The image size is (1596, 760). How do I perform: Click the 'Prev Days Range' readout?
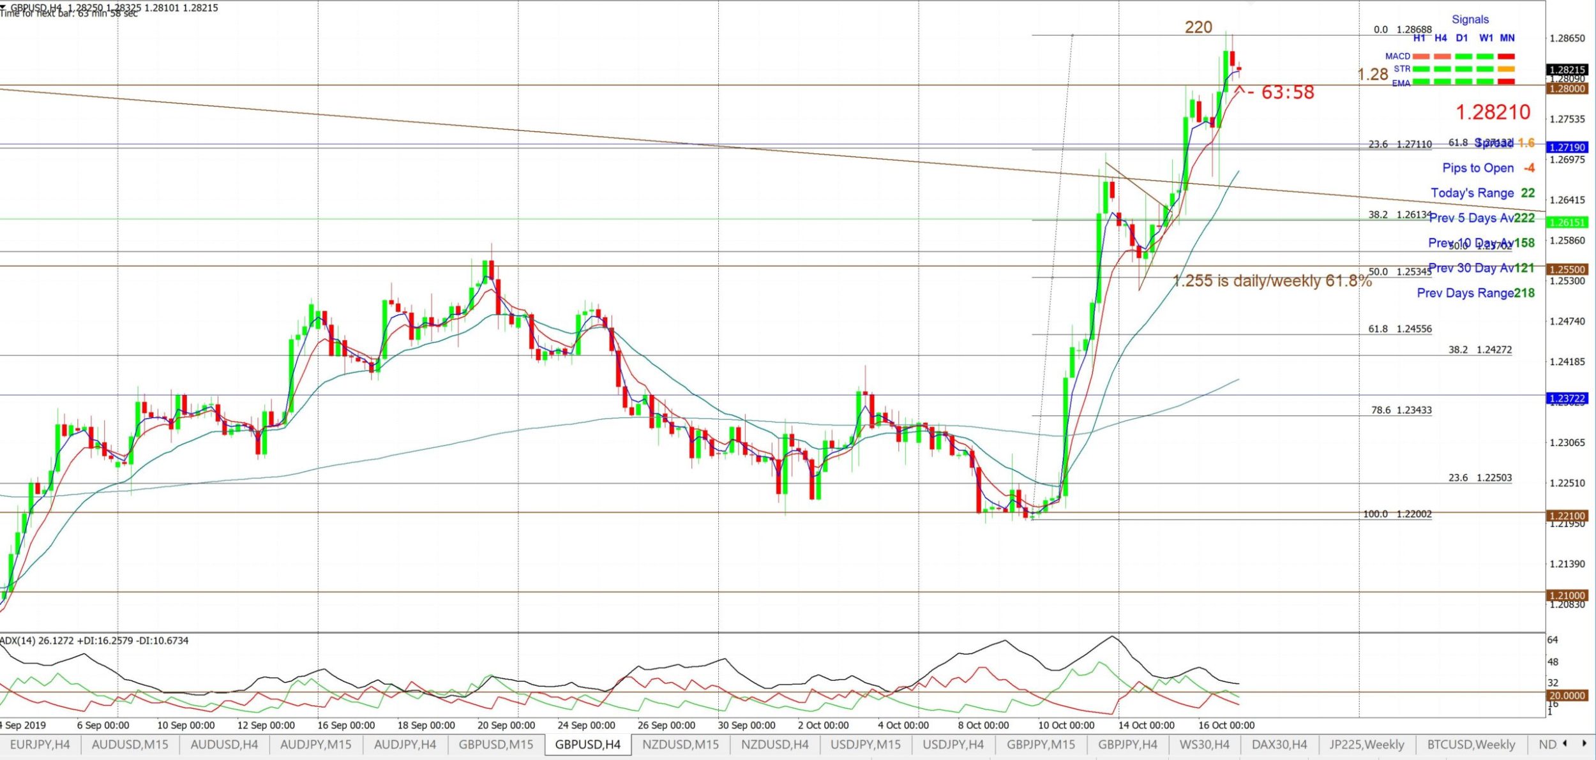[x=1476, y=293]
